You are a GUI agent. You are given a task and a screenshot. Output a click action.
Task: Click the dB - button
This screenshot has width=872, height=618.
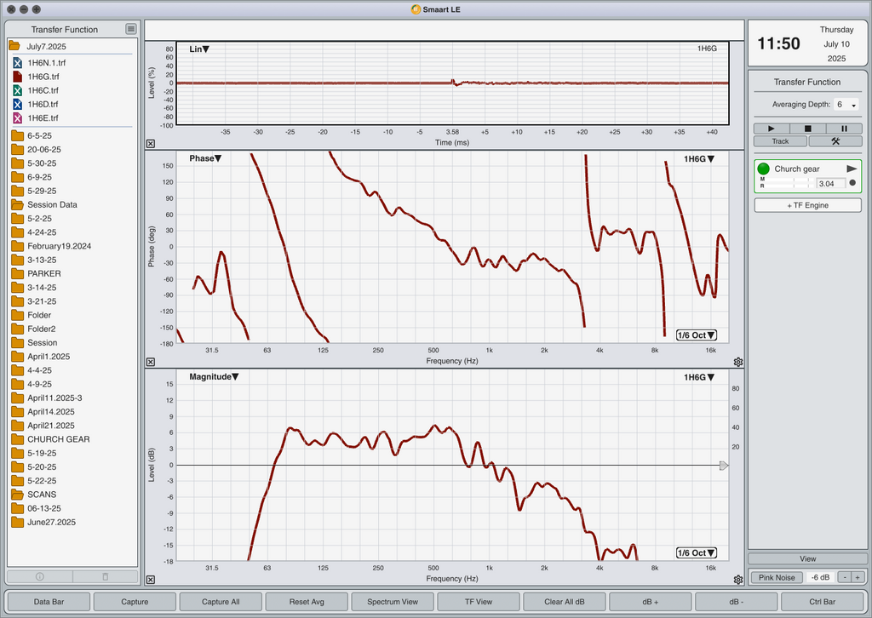click(737, 601)
